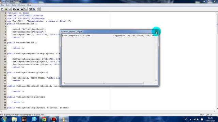The height and width of the screenshot is (122, 218).
Task: Click the compiler output scroll-left arrow
Action: (x=63, y=83)
